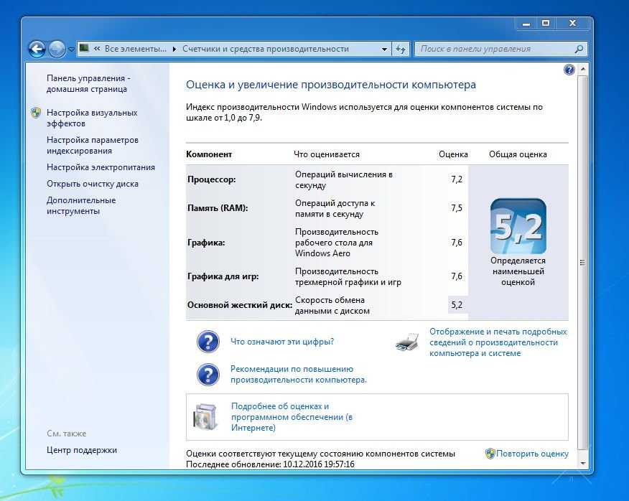Click the shield icon beside 'Повторить оценку'
629x501 pixels.
(x=490, y=454)
